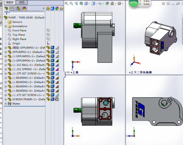Click the Previous View icon
This screenshot has height=145, width=183.
tap(76, 4)
